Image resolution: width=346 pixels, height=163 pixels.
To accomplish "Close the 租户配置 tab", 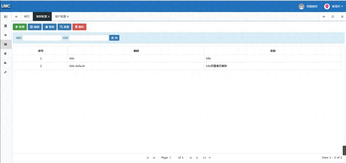I will (68, 17).
